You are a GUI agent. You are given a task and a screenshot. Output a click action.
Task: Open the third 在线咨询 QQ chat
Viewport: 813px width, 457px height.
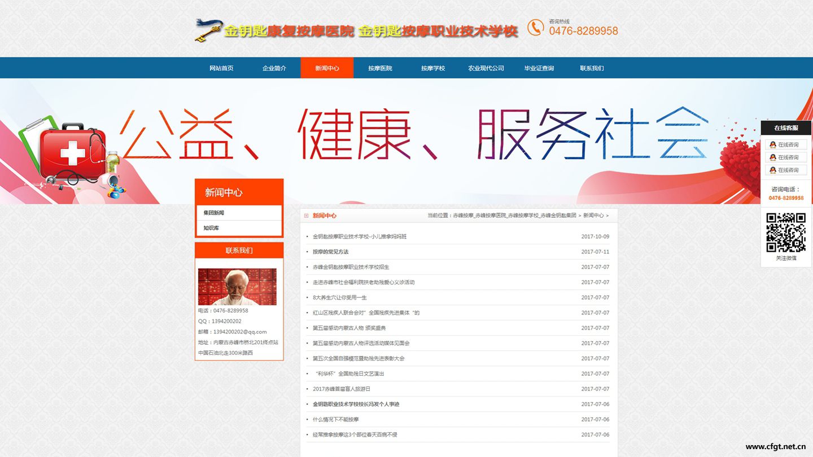click(x=786, y=170)
